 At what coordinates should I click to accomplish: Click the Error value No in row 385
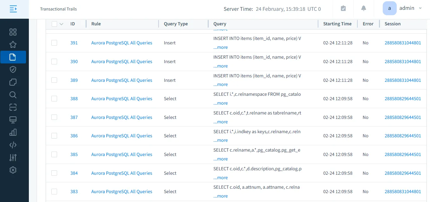pyautogui.click(x=366, y=154)
